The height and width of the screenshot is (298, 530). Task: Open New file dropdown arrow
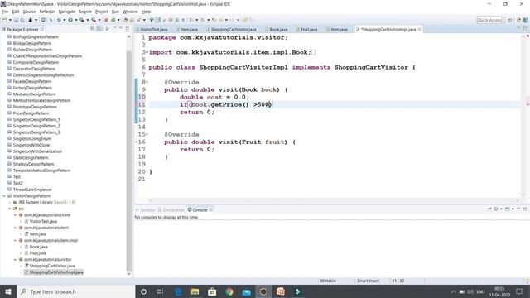(10, 20)
